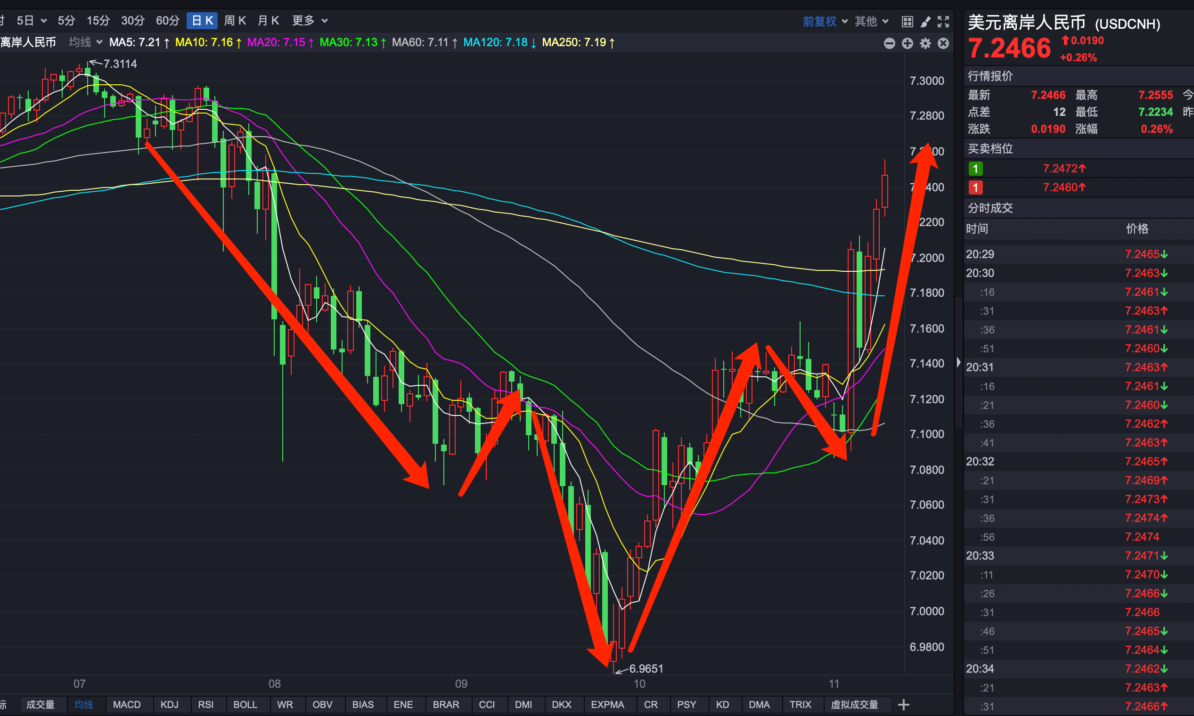
Task: Zoom in chart with plus icon
Action: [907, 43]
